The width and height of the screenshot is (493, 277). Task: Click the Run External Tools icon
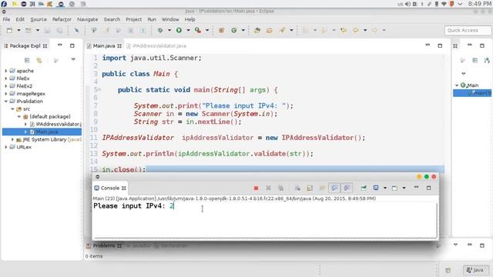click(198, 30)
